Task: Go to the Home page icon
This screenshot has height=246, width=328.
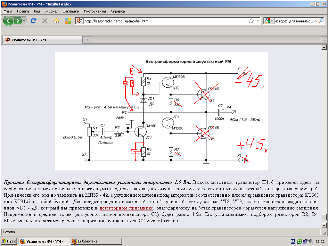Action: (56, 21)
